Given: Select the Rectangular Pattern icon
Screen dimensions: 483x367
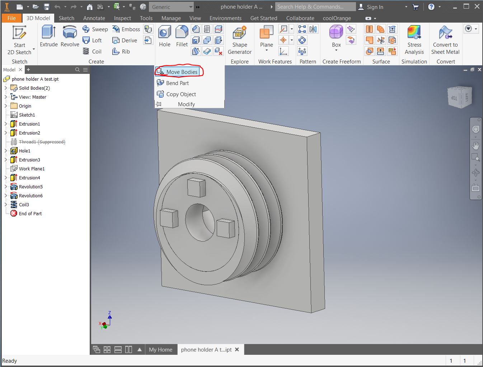Looking at the screenshot, I should tap(303, 29).
